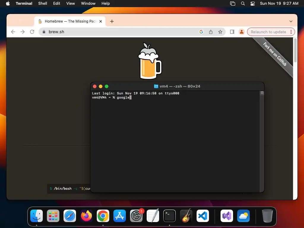Open the View menu
This screenshot has width=304, height=228.
(x=71, y=3)
